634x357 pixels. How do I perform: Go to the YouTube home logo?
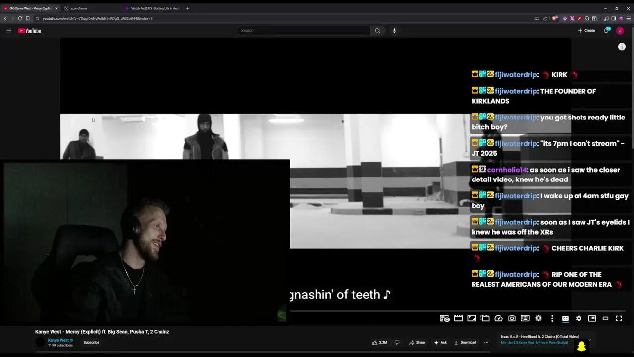29,31
